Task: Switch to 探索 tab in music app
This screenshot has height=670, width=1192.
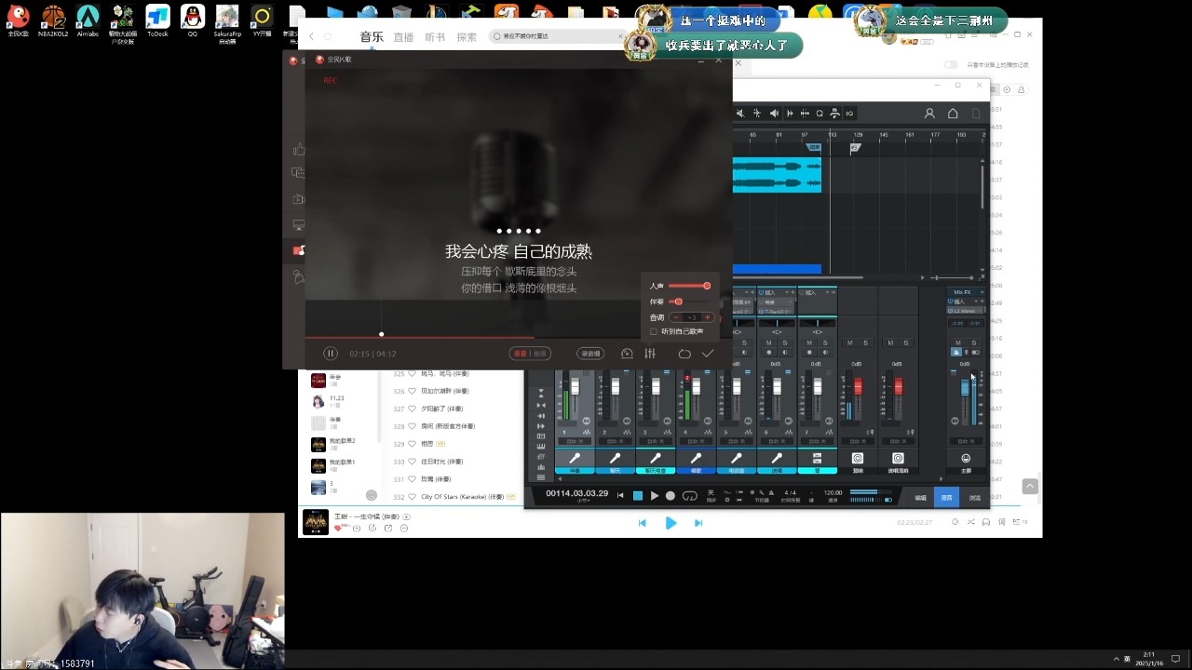Action: click(x=467, y=37)
